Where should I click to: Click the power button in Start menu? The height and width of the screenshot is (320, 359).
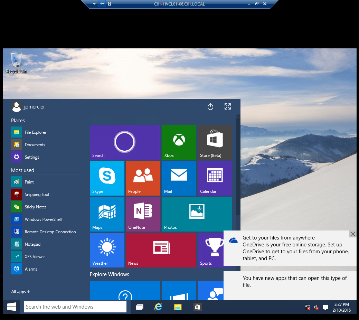[210, 106]
